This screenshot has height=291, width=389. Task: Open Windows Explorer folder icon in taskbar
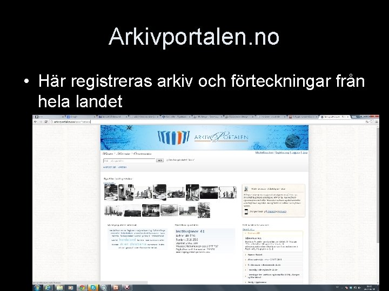tap(59, 288)
